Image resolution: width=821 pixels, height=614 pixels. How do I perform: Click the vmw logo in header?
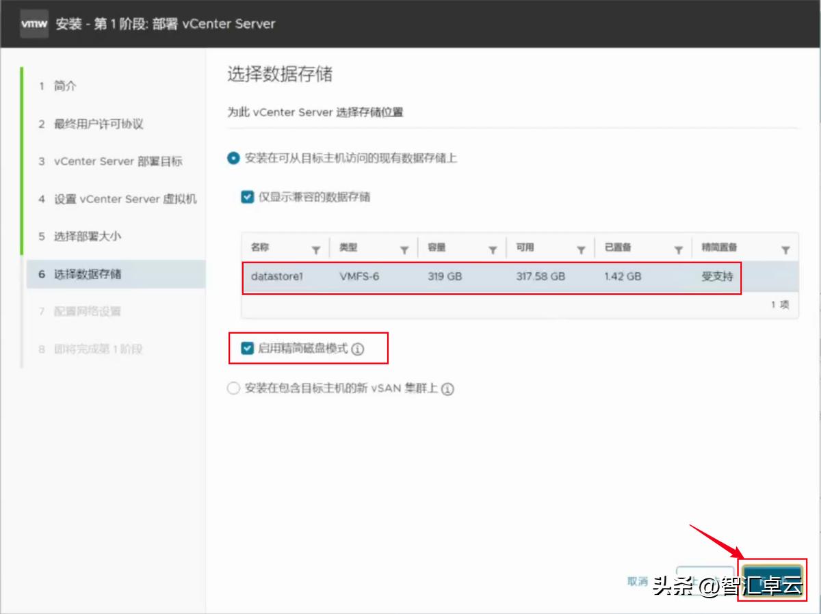tap(34, 24)
